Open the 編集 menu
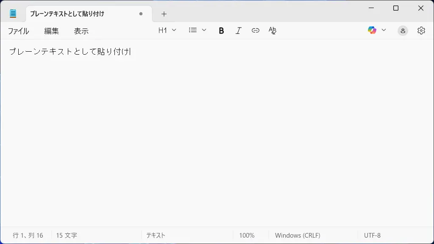The width and height of the screenshot is (434, 244). click(52, 31)
